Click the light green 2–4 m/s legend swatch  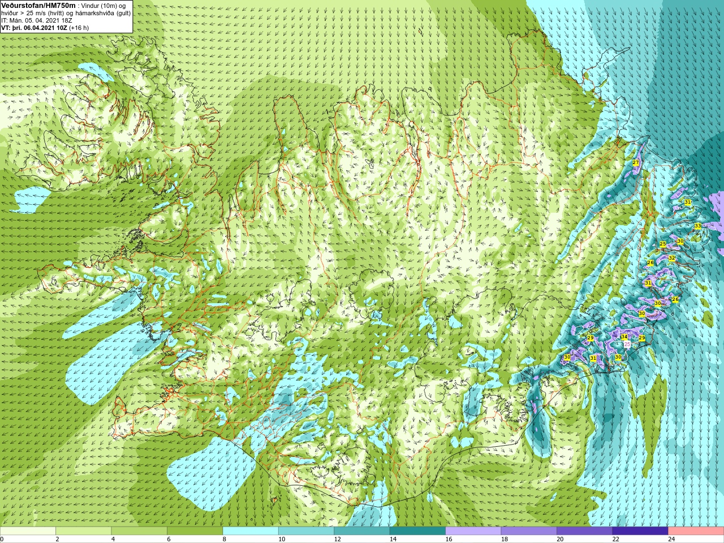[84, 531]
